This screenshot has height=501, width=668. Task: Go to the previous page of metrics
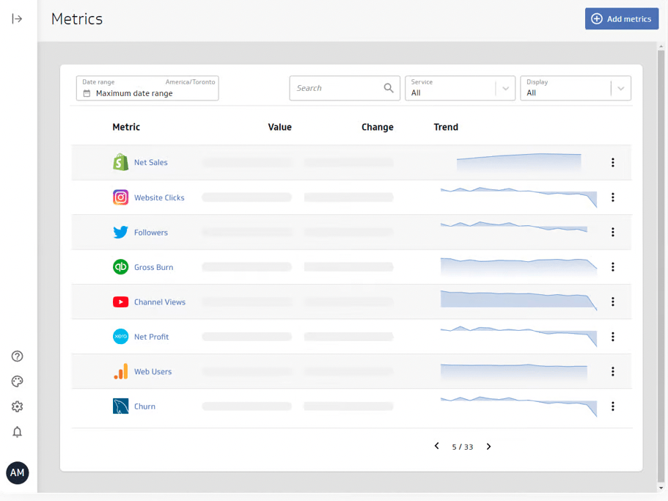[x=437, y=447]
